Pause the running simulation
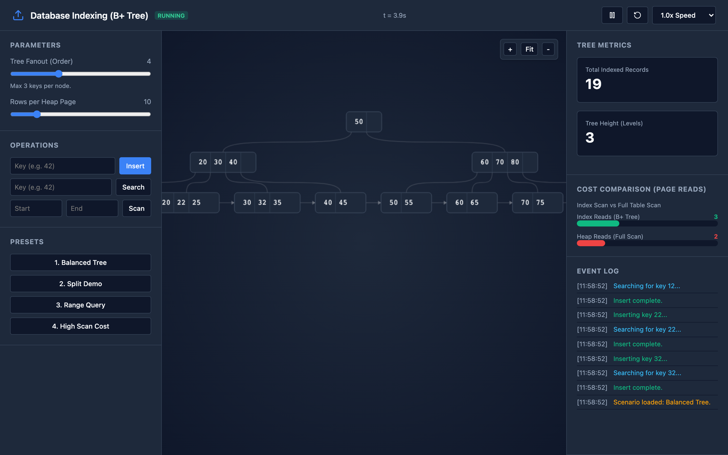728x455 pixels. coord(612,15)
